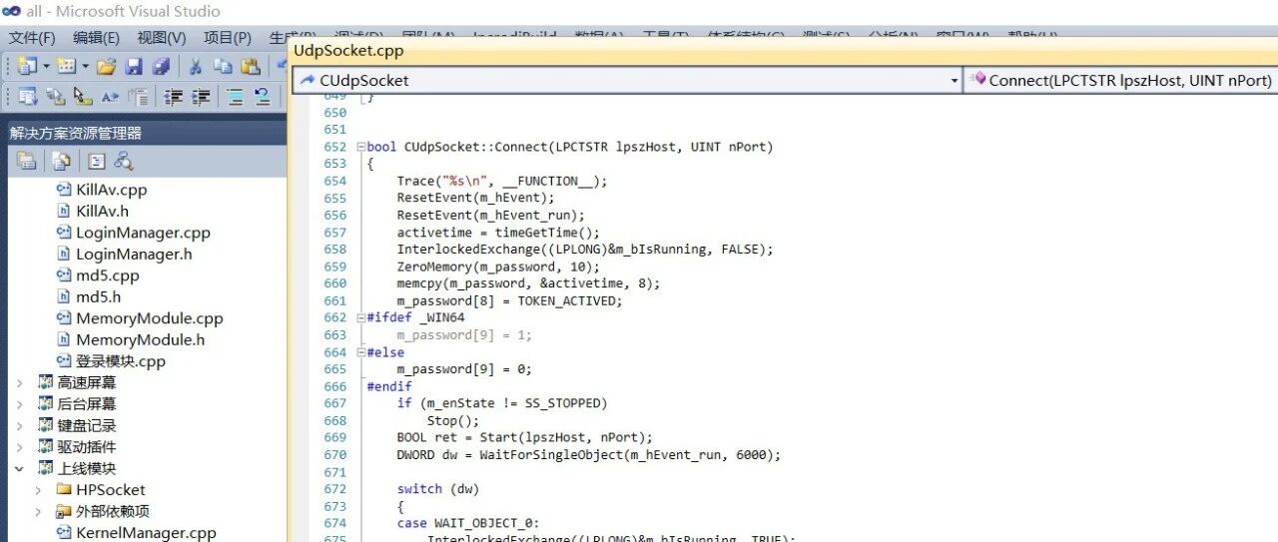Click the View Code icon in Solution Explorer
The image size is (1278, 542).
(x=96, y=161)
